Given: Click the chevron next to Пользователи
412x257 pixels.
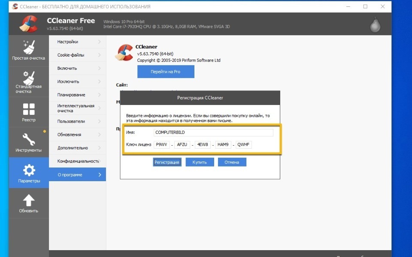Looking at the screenshot, I should click(100, 121).
